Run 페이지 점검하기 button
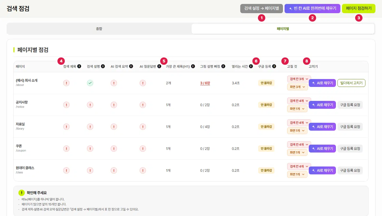 (x=359, y=8)
